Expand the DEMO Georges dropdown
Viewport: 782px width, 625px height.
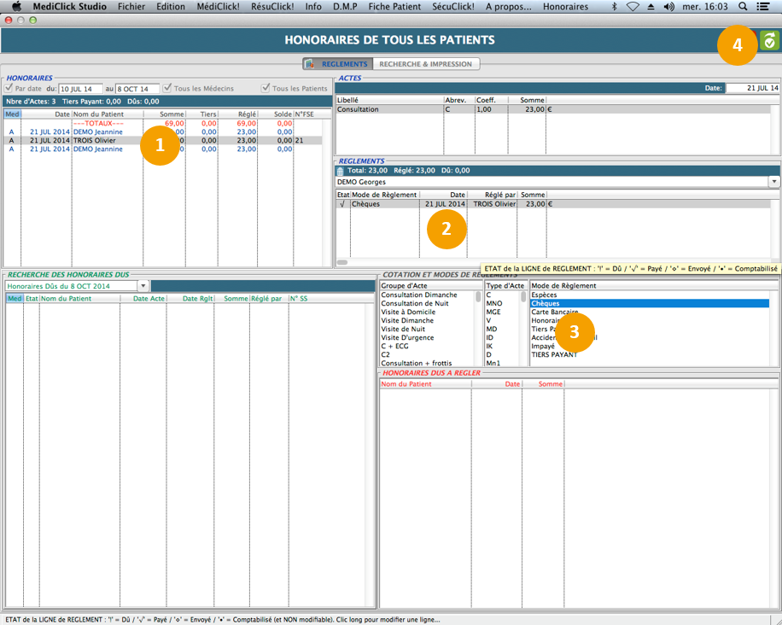pos(774,182)
